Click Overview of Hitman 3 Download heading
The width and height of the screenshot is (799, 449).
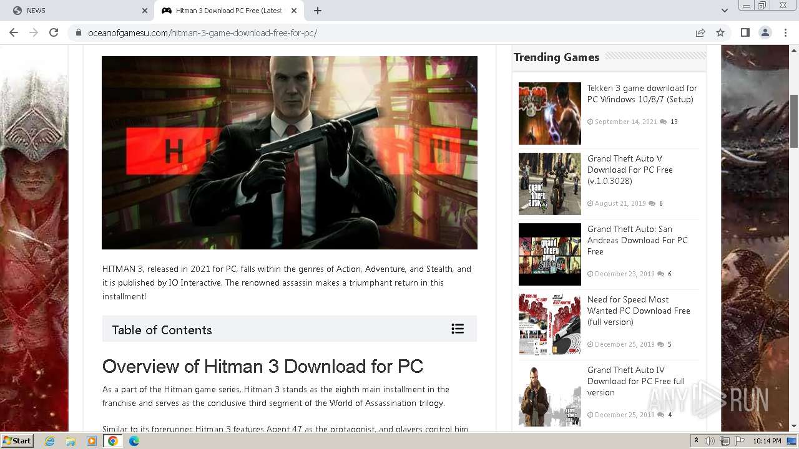click(263, 366)
